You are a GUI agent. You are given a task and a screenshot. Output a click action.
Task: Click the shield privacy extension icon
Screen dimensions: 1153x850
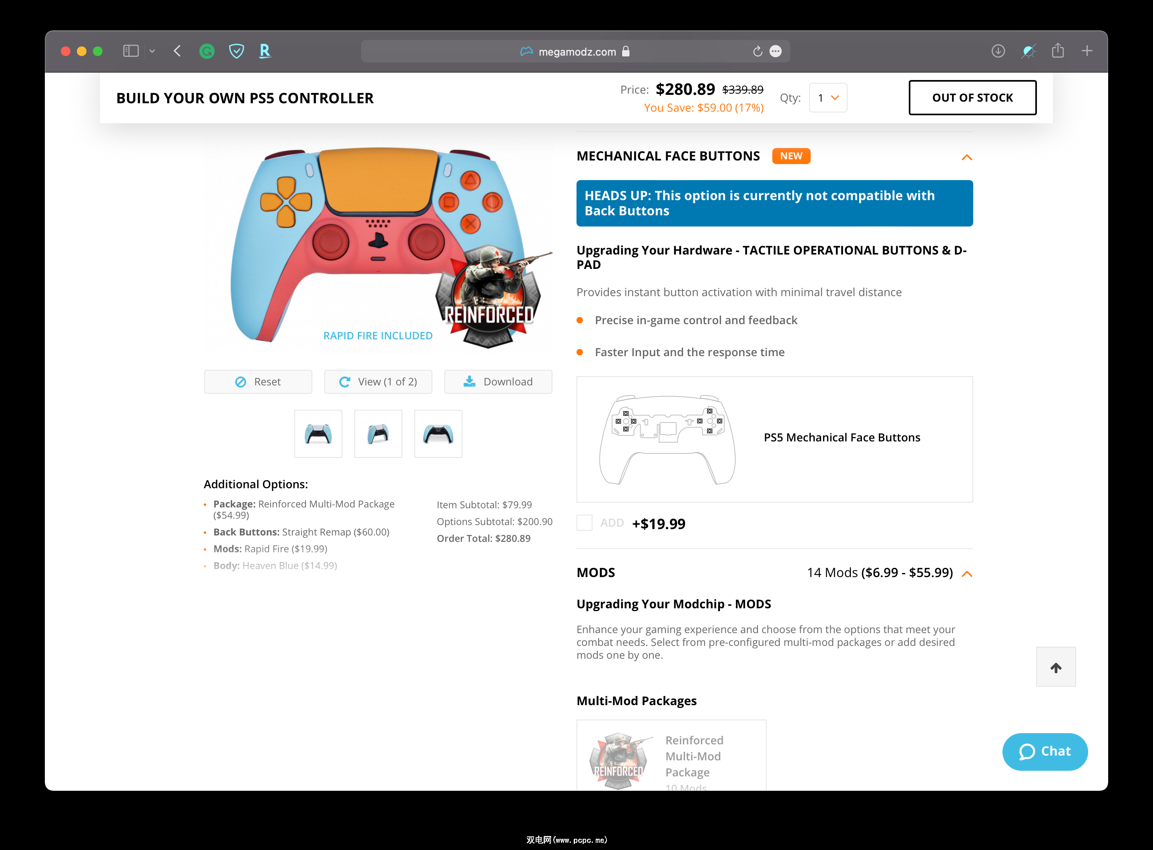(236, 51)
